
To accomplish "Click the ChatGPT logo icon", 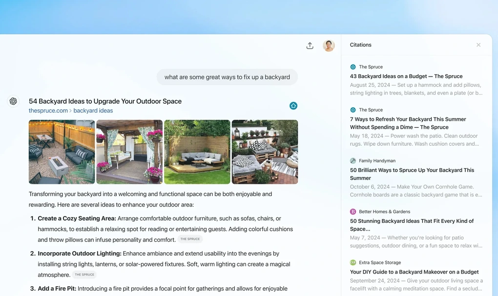I will click(x=13, y=101).
